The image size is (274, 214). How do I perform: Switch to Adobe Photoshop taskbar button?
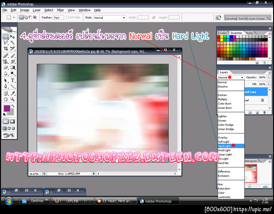click(x=158, y=201)
